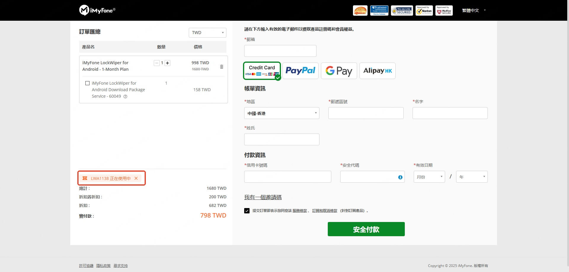Remove the LWA1138 coupon with X
Screen dimensions: 569x272
click(x=136, y=178)
